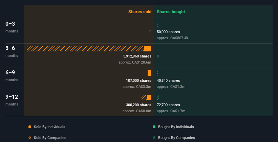
Task: Click approx. CA$3.3m amount
Action: [x=137, y=87]
